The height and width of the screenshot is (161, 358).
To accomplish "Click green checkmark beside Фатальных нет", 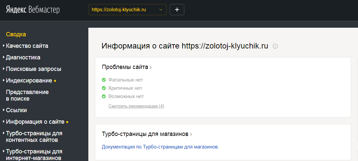I will [x=104, y=80].
